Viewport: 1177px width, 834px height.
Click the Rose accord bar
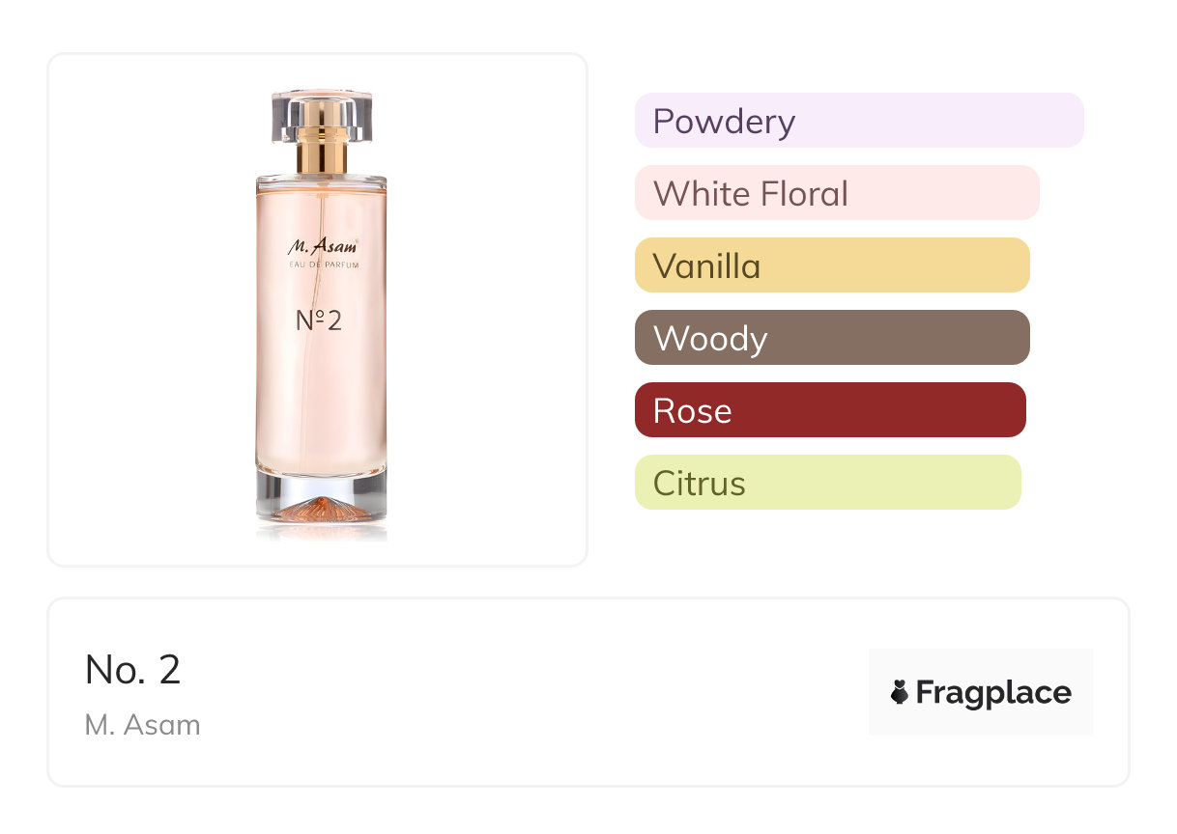(829, 410)
